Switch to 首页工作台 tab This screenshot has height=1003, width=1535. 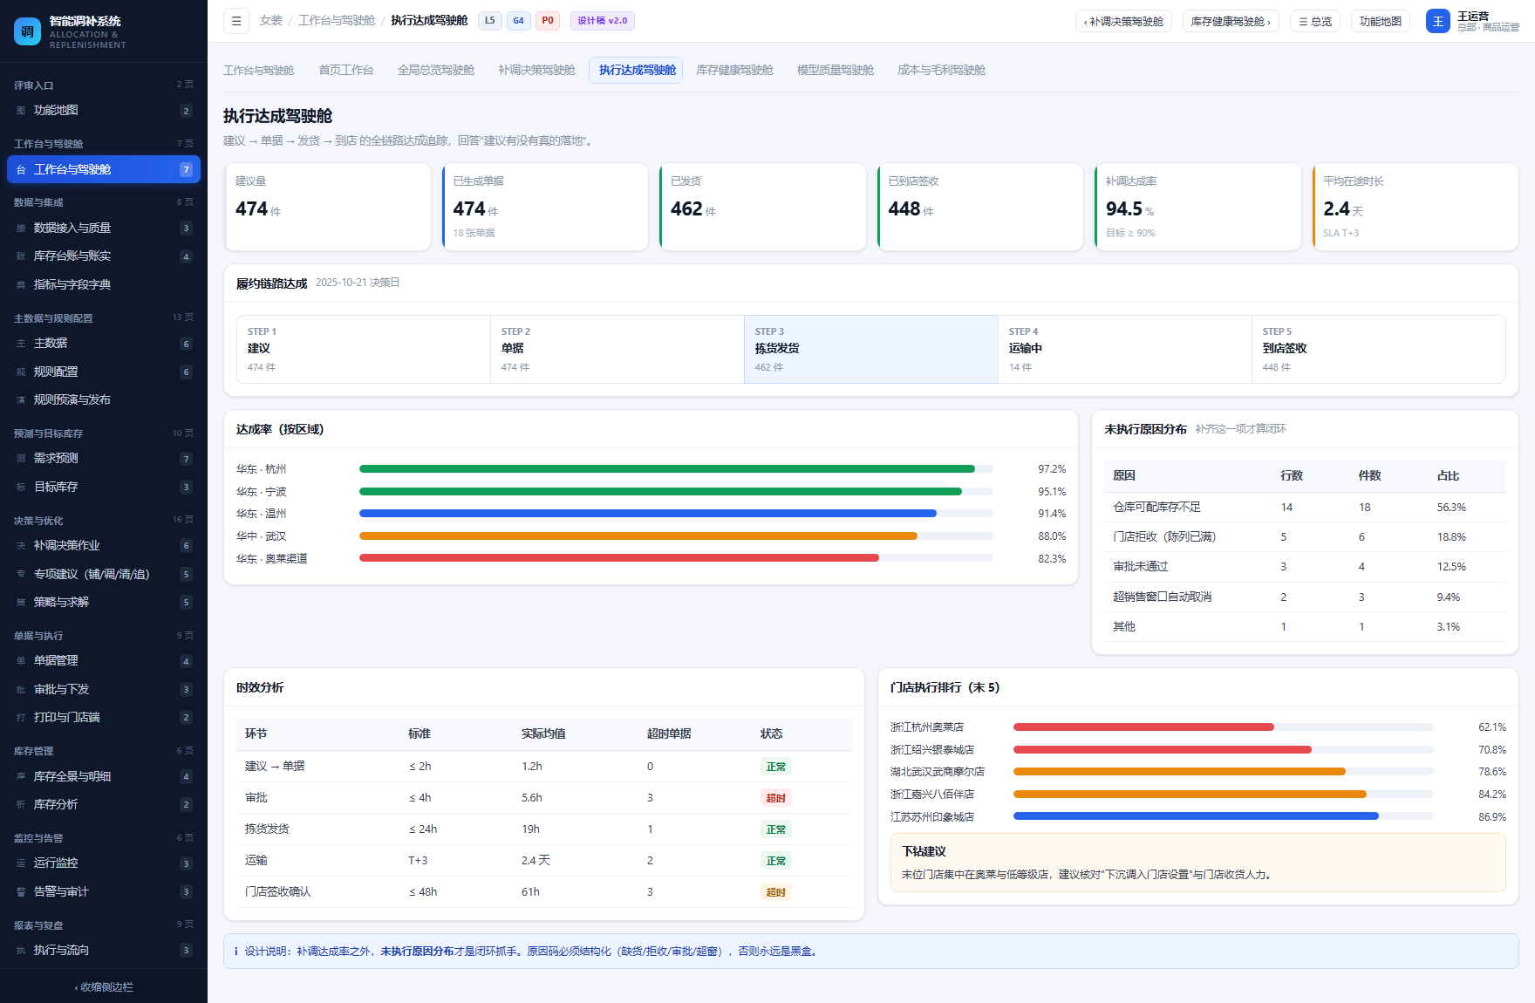[346, 70]
